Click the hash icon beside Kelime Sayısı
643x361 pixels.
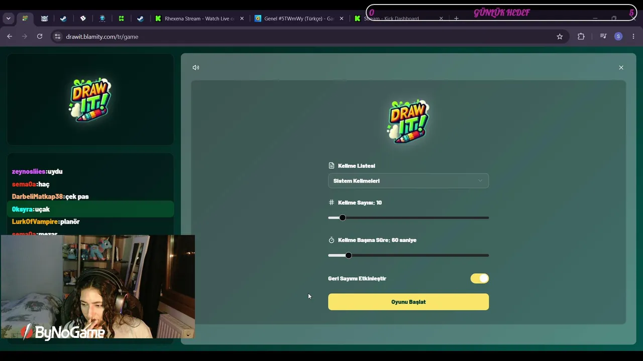tap(331, 203)
